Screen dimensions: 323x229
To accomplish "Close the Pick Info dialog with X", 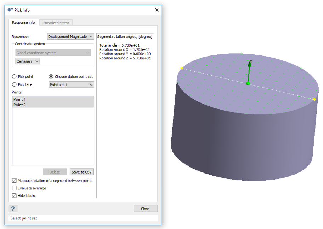I will 157,10.
